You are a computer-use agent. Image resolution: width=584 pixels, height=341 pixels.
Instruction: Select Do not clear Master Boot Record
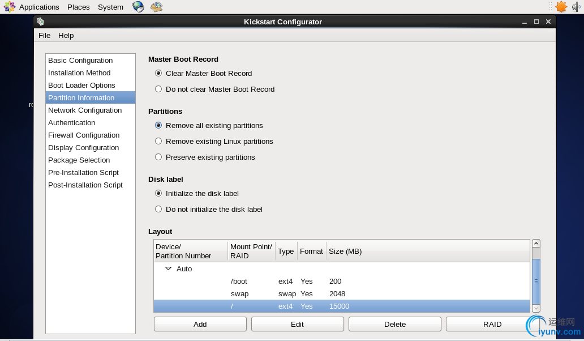click(x=158, y=89)
